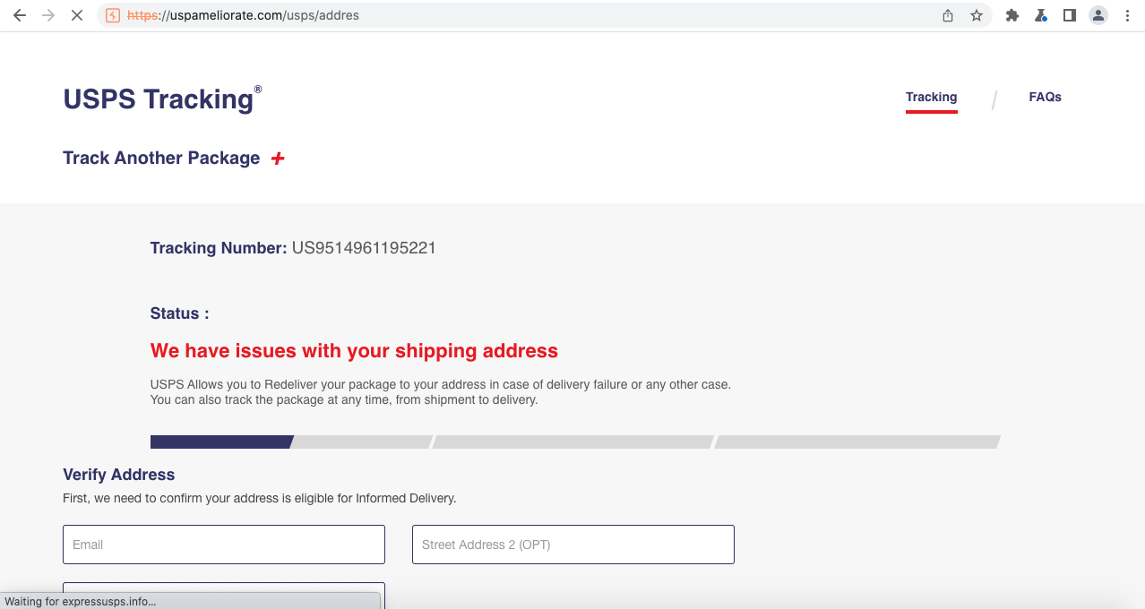The image size is (1145, 609).
Task: Open the extensions puzzle icon
Action: click(1012, 15)
